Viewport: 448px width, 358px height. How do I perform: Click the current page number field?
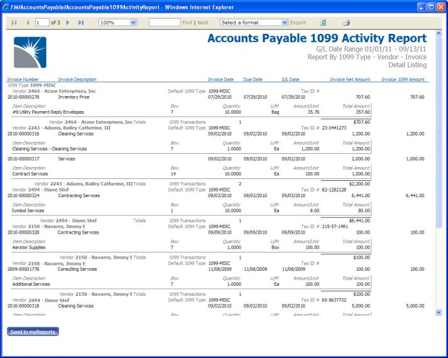click(x=41, y=22)
